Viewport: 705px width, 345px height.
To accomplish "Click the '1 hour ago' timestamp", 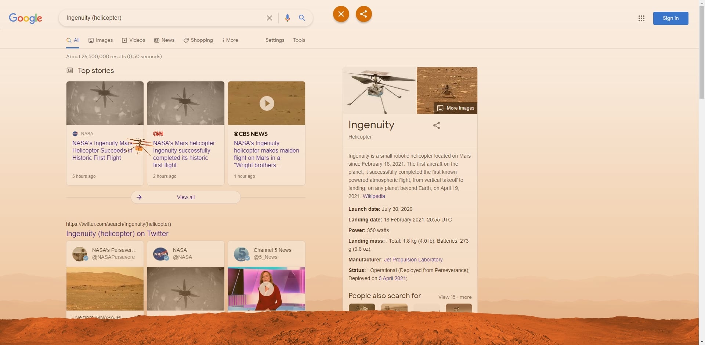I will point(245,176).
